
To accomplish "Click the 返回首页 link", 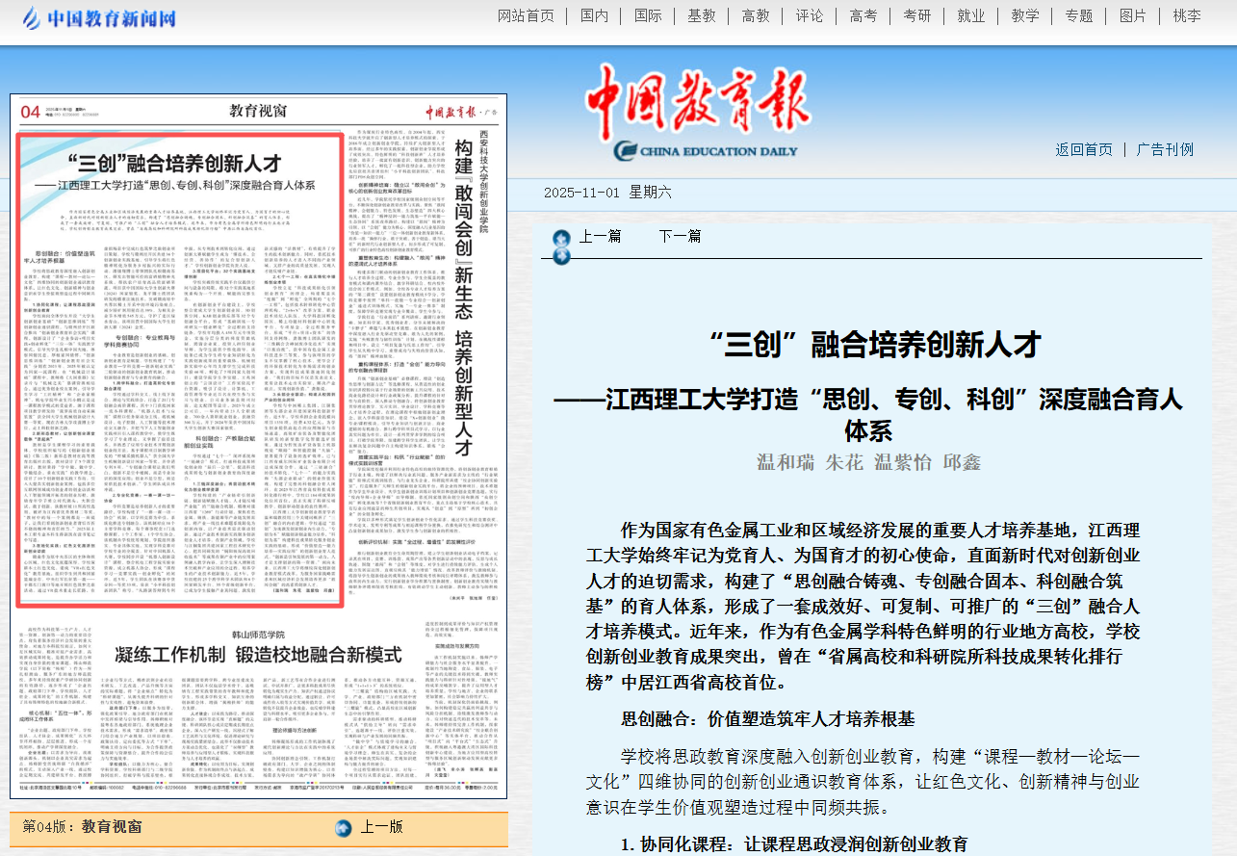I will [1083, 149].
